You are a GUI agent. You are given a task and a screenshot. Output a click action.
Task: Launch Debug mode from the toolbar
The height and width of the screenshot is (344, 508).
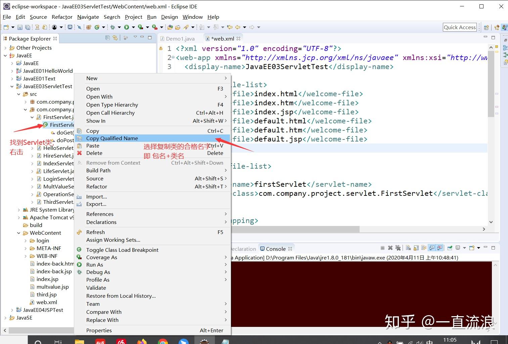click(112, 27)
